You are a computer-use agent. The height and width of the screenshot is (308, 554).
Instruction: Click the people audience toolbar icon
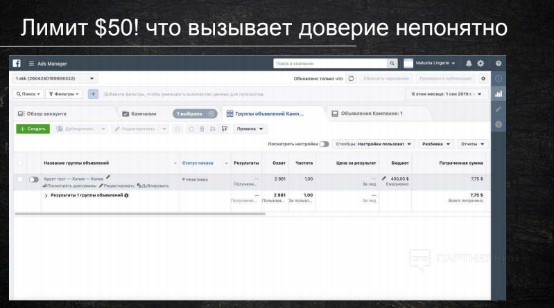click(212, 129)
